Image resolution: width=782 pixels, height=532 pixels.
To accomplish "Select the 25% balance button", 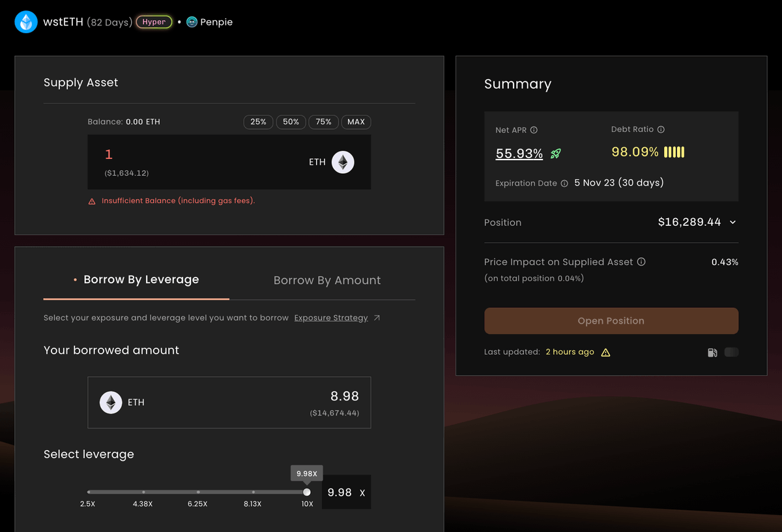I will pos(259,122).
